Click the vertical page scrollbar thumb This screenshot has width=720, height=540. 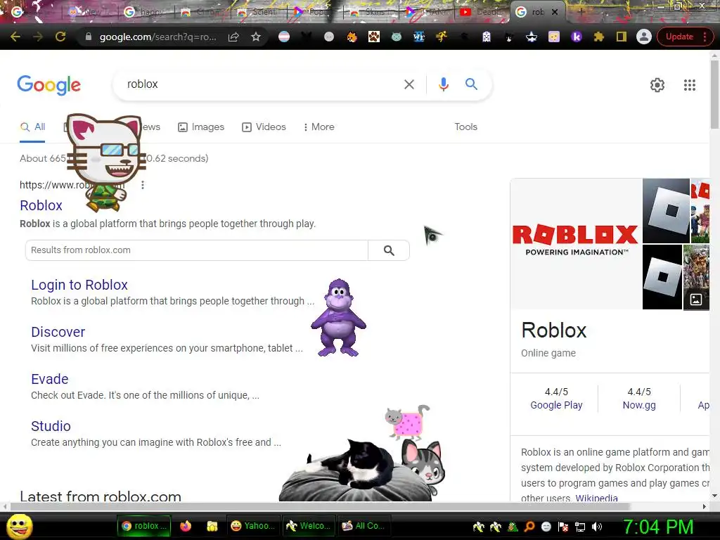pyautogui.click(x=714, y=94)
